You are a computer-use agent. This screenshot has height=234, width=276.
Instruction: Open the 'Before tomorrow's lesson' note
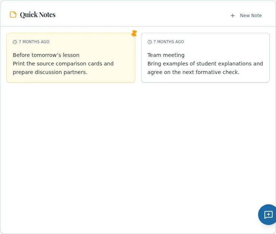point(71,58)
